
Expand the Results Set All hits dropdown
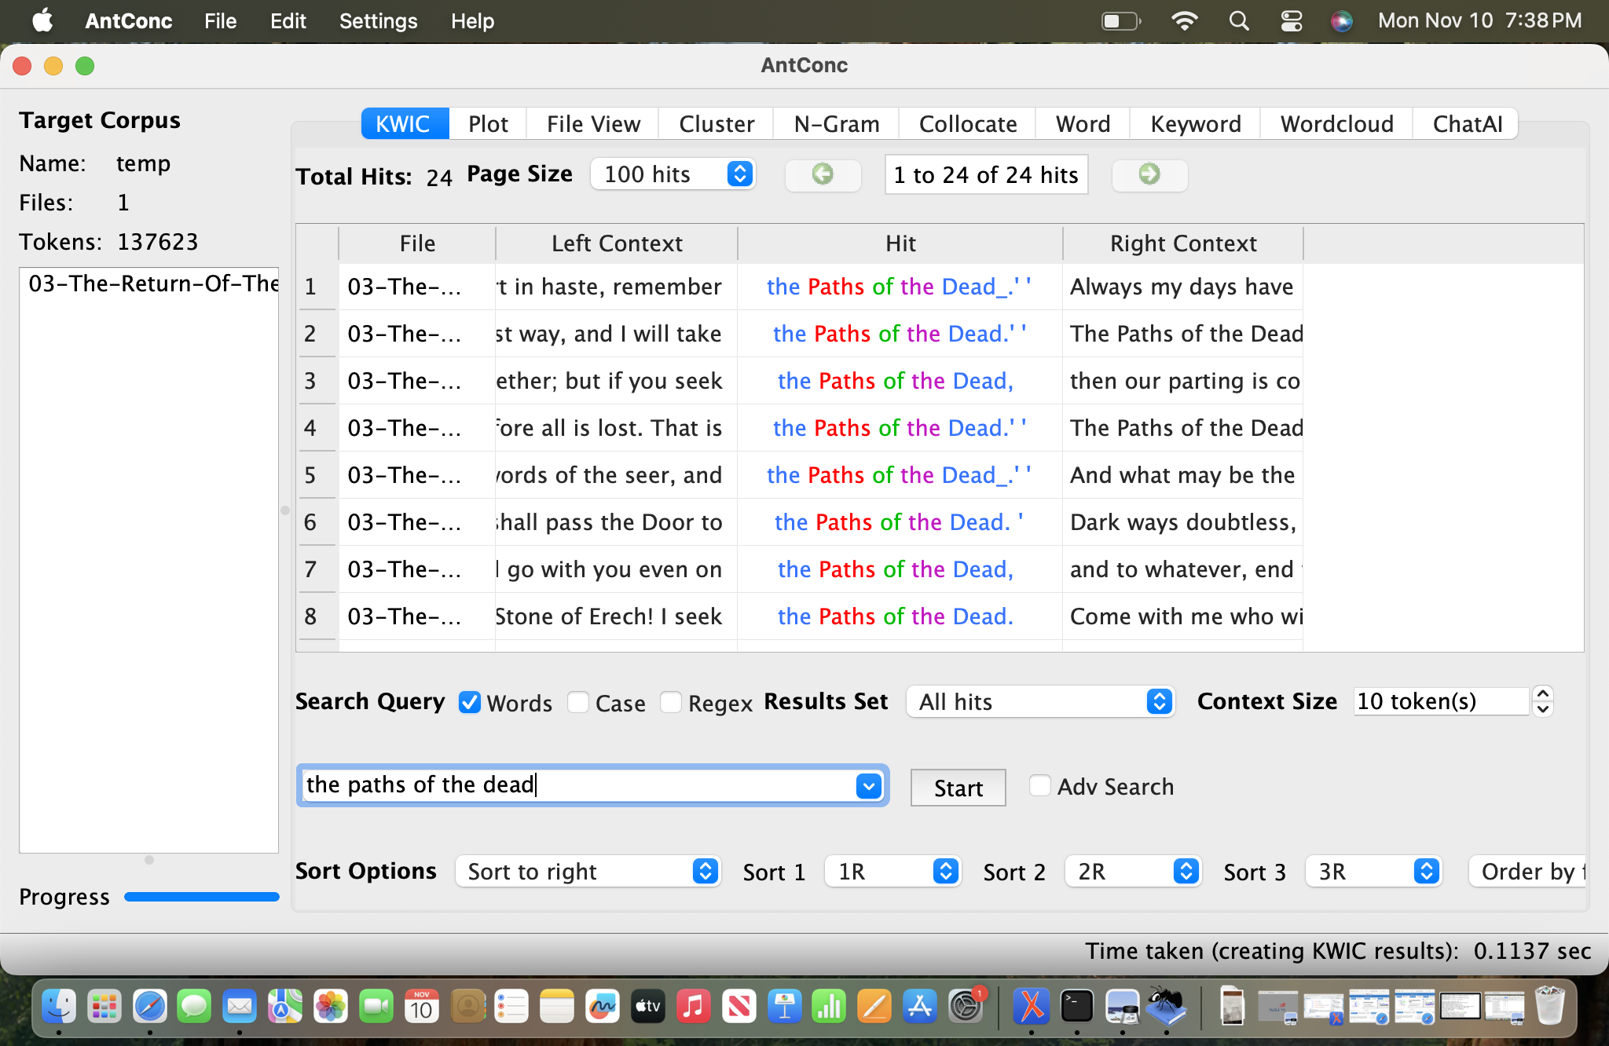1040,702
